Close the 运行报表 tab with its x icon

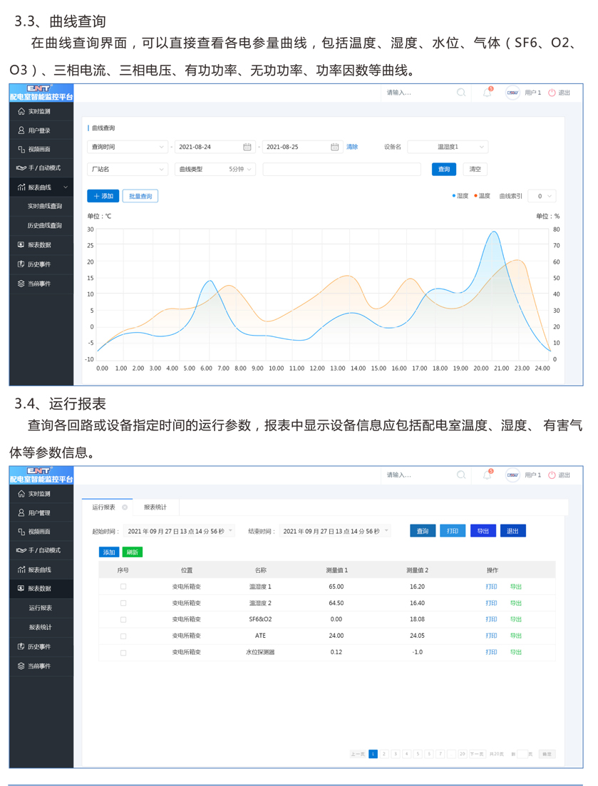tap(125, 507)
